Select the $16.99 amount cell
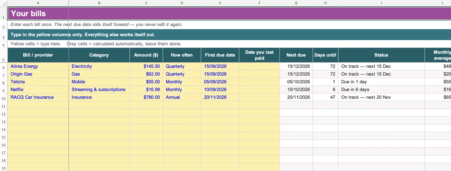 pos(146,90)
